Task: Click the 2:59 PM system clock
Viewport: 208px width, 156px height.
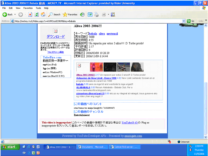Action: [x=199, y=146]
